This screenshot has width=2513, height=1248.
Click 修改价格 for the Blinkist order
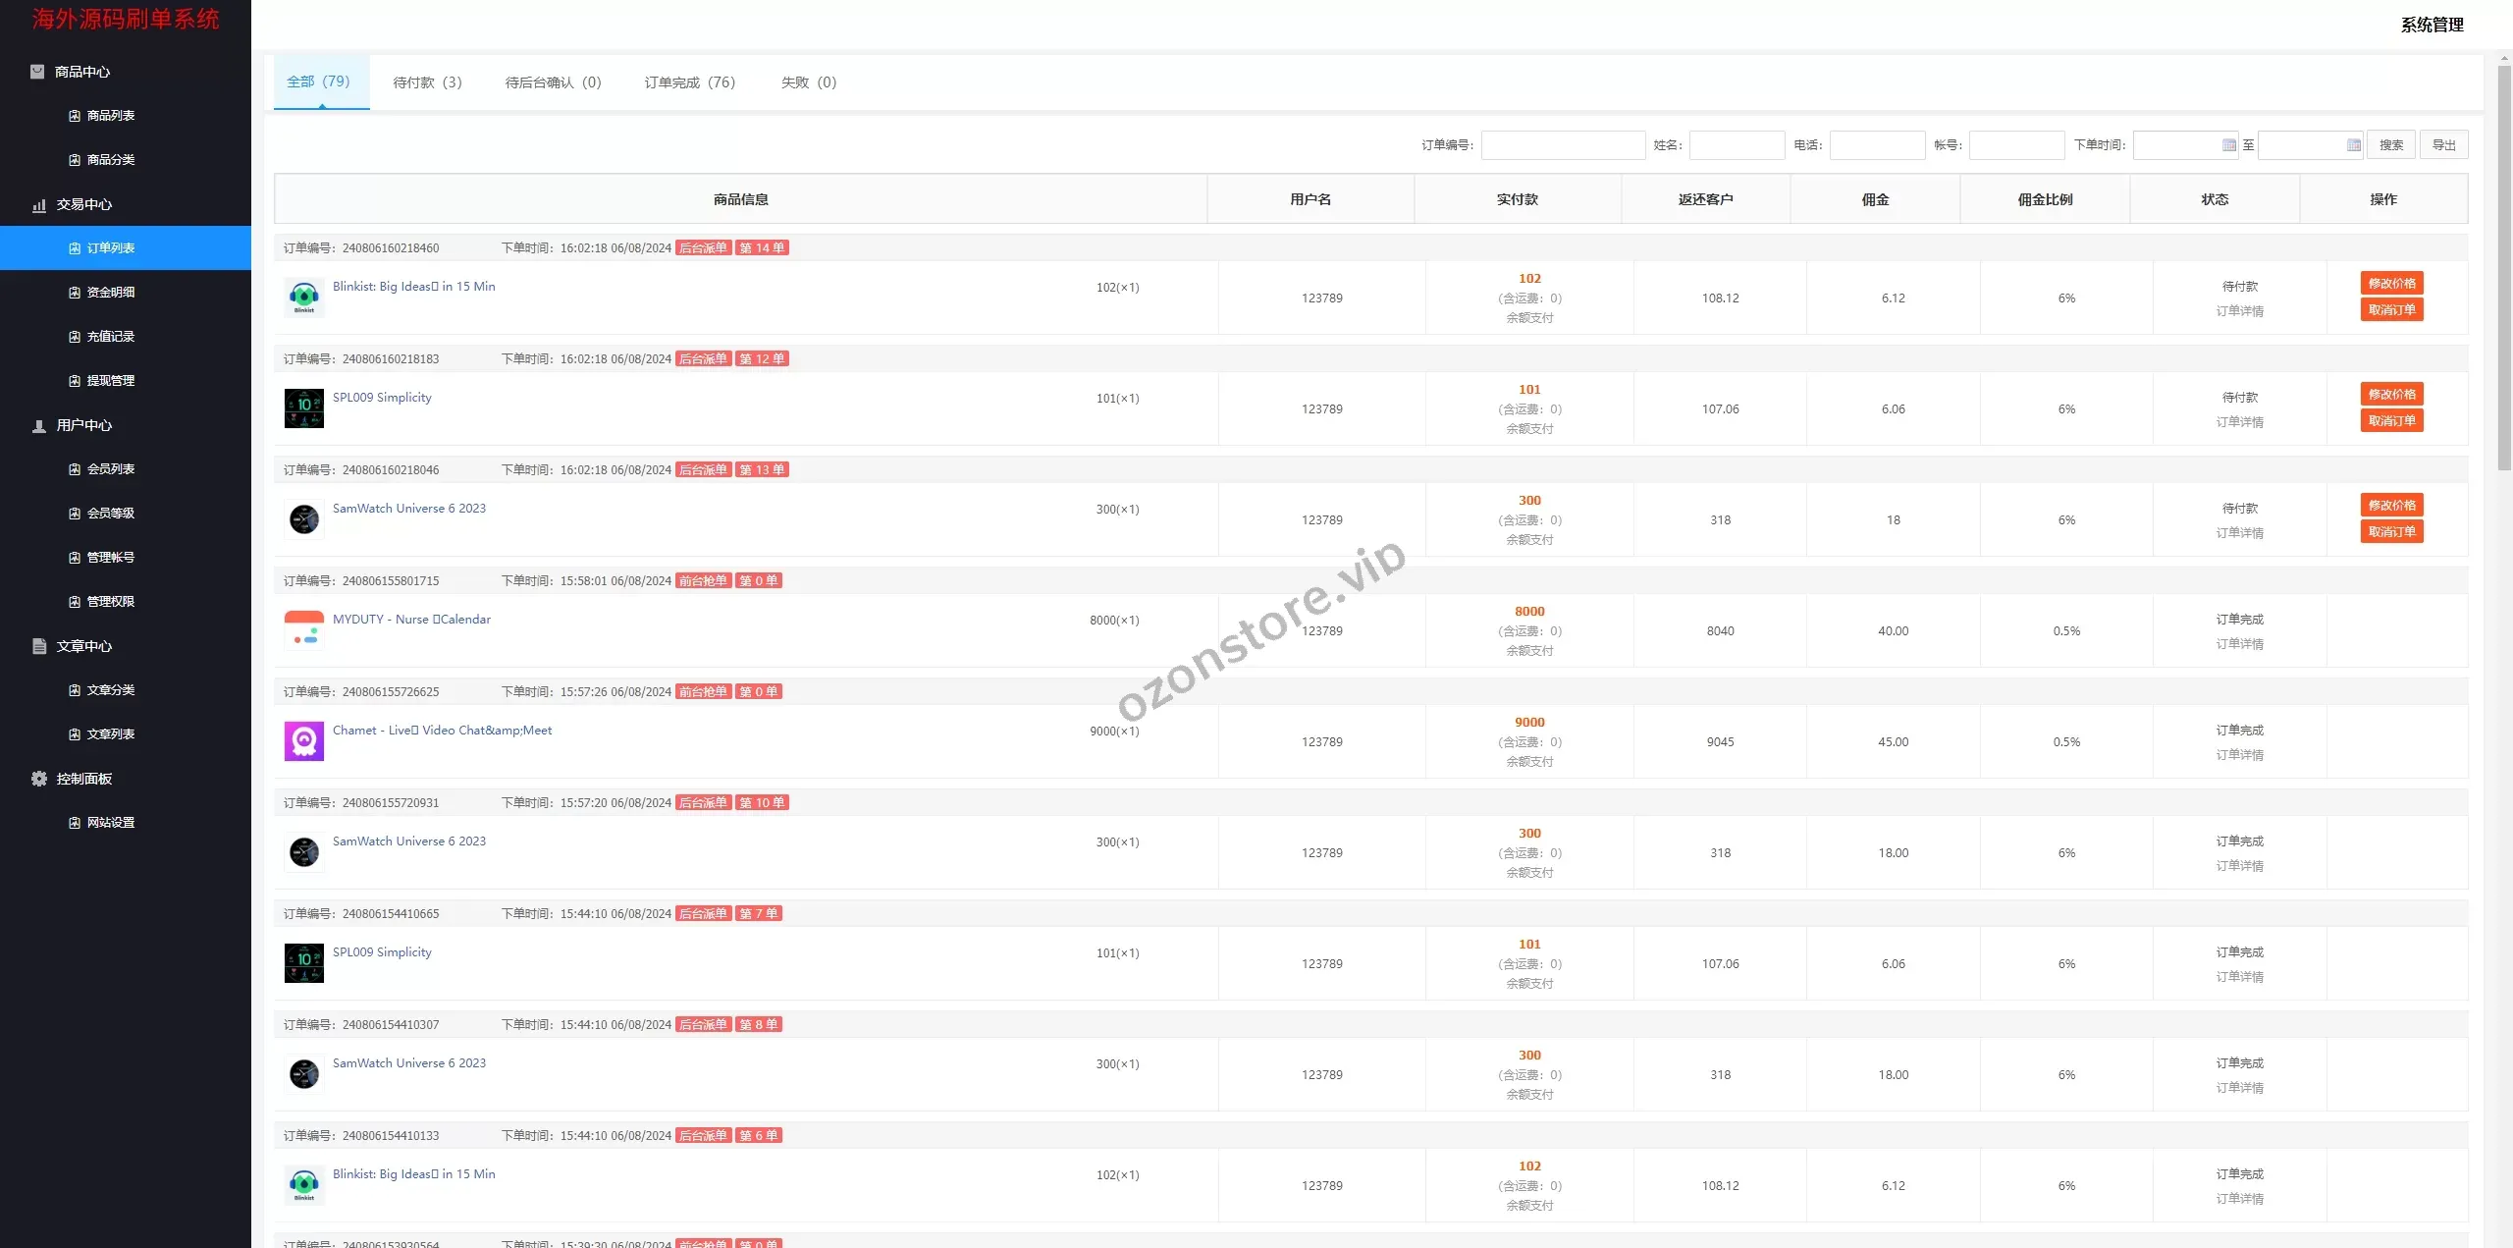pos(2391,284)
